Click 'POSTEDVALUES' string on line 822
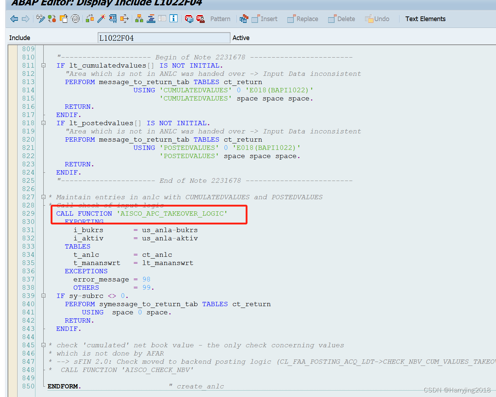496x397 pixels. 189,156
